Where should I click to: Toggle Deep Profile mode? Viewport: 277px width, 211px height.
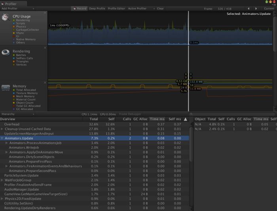coord(97,8)
